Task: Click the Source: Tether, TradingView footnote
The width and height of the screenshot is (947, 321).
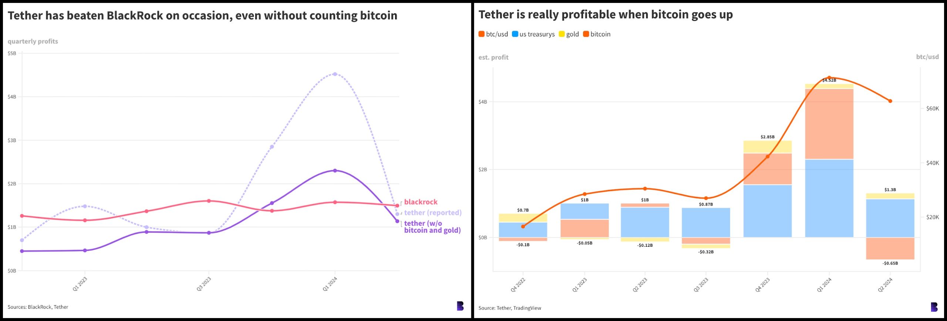Action: [x=509, y=308]
